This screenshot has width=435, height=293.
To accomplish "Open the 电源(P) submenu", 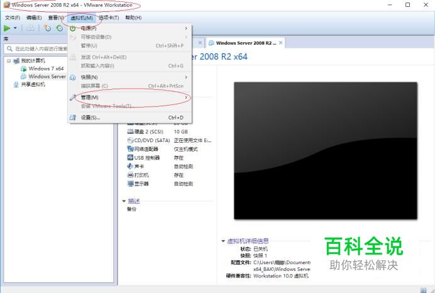I will (129, 28).
